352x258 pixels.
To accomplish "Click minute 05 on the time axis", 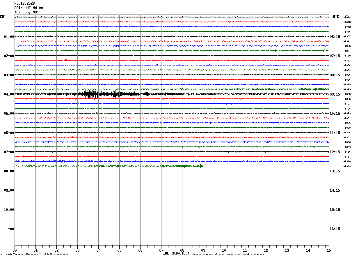I will tap(119, 250).
